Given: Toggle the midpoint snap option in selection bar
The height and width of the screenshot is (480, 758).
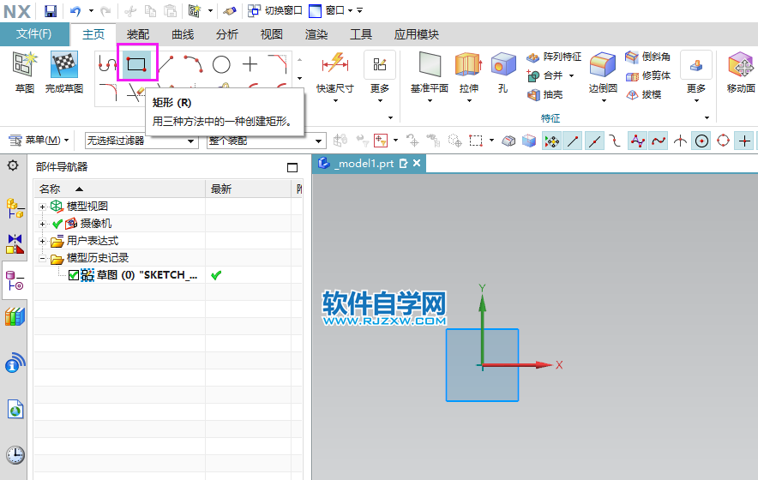Looking at the screenshot, I should point(593,141).
